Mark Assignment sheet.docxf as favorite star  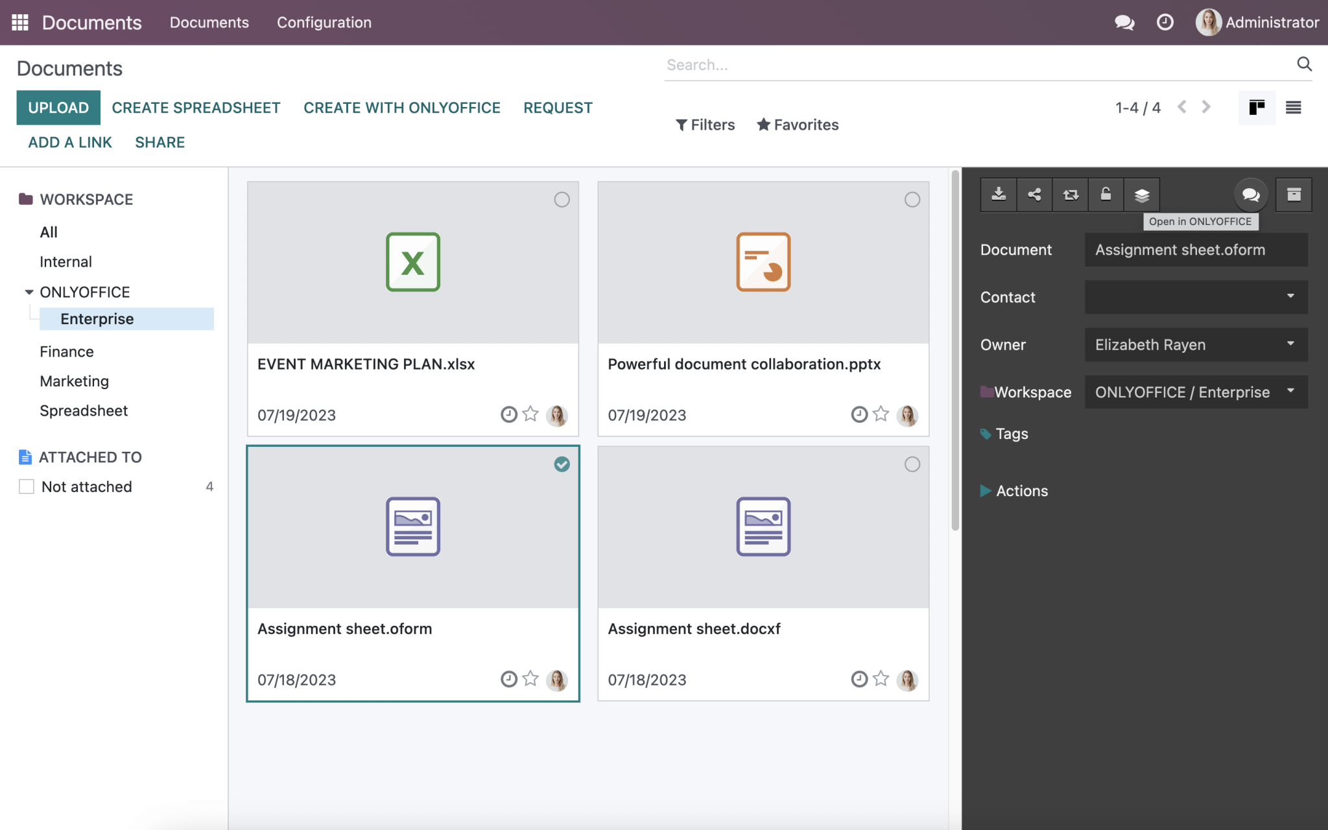tap(881, 680)
